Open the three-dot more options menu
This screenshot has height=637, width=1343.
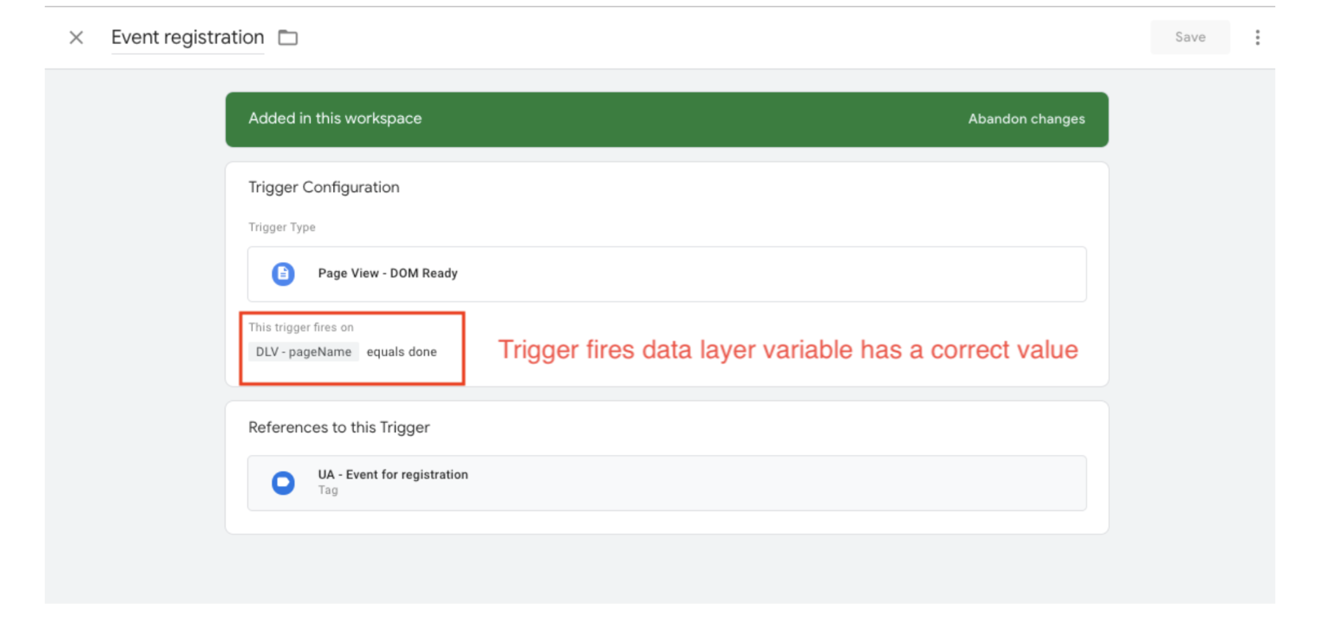[1257, 38]
